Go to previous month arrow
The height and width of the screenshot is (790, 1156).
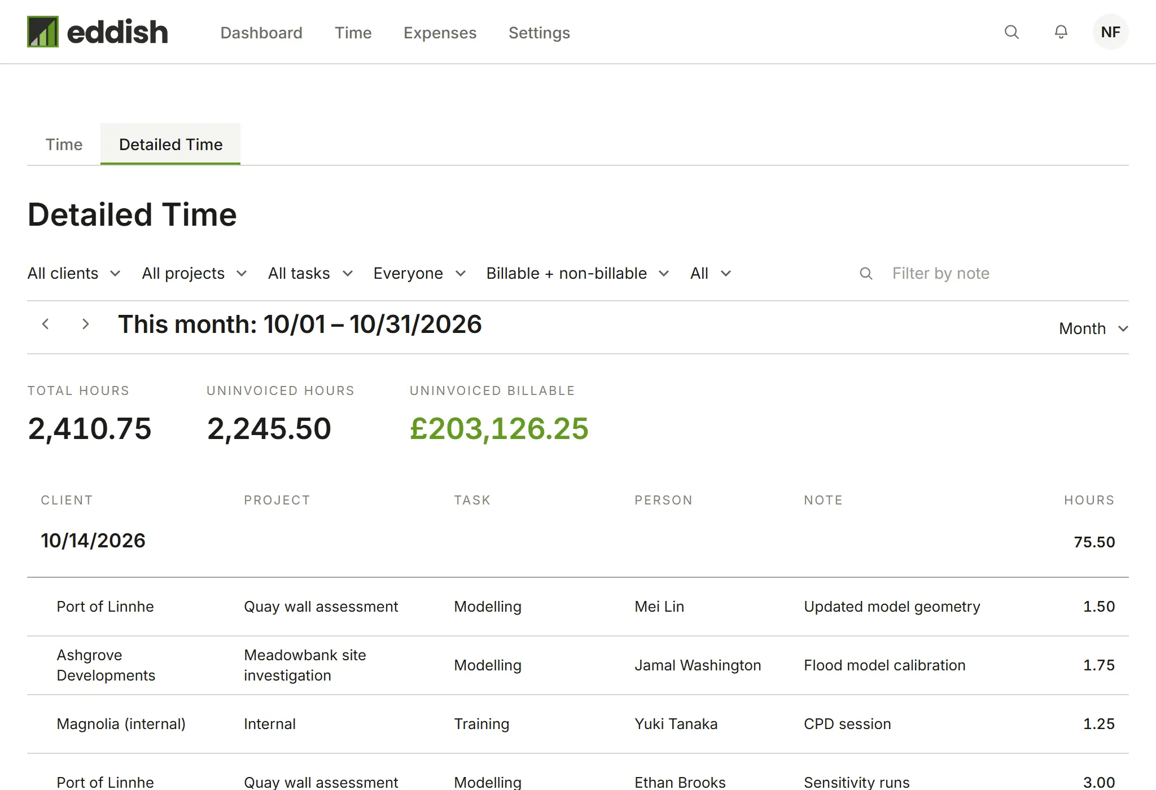point(46,324)
